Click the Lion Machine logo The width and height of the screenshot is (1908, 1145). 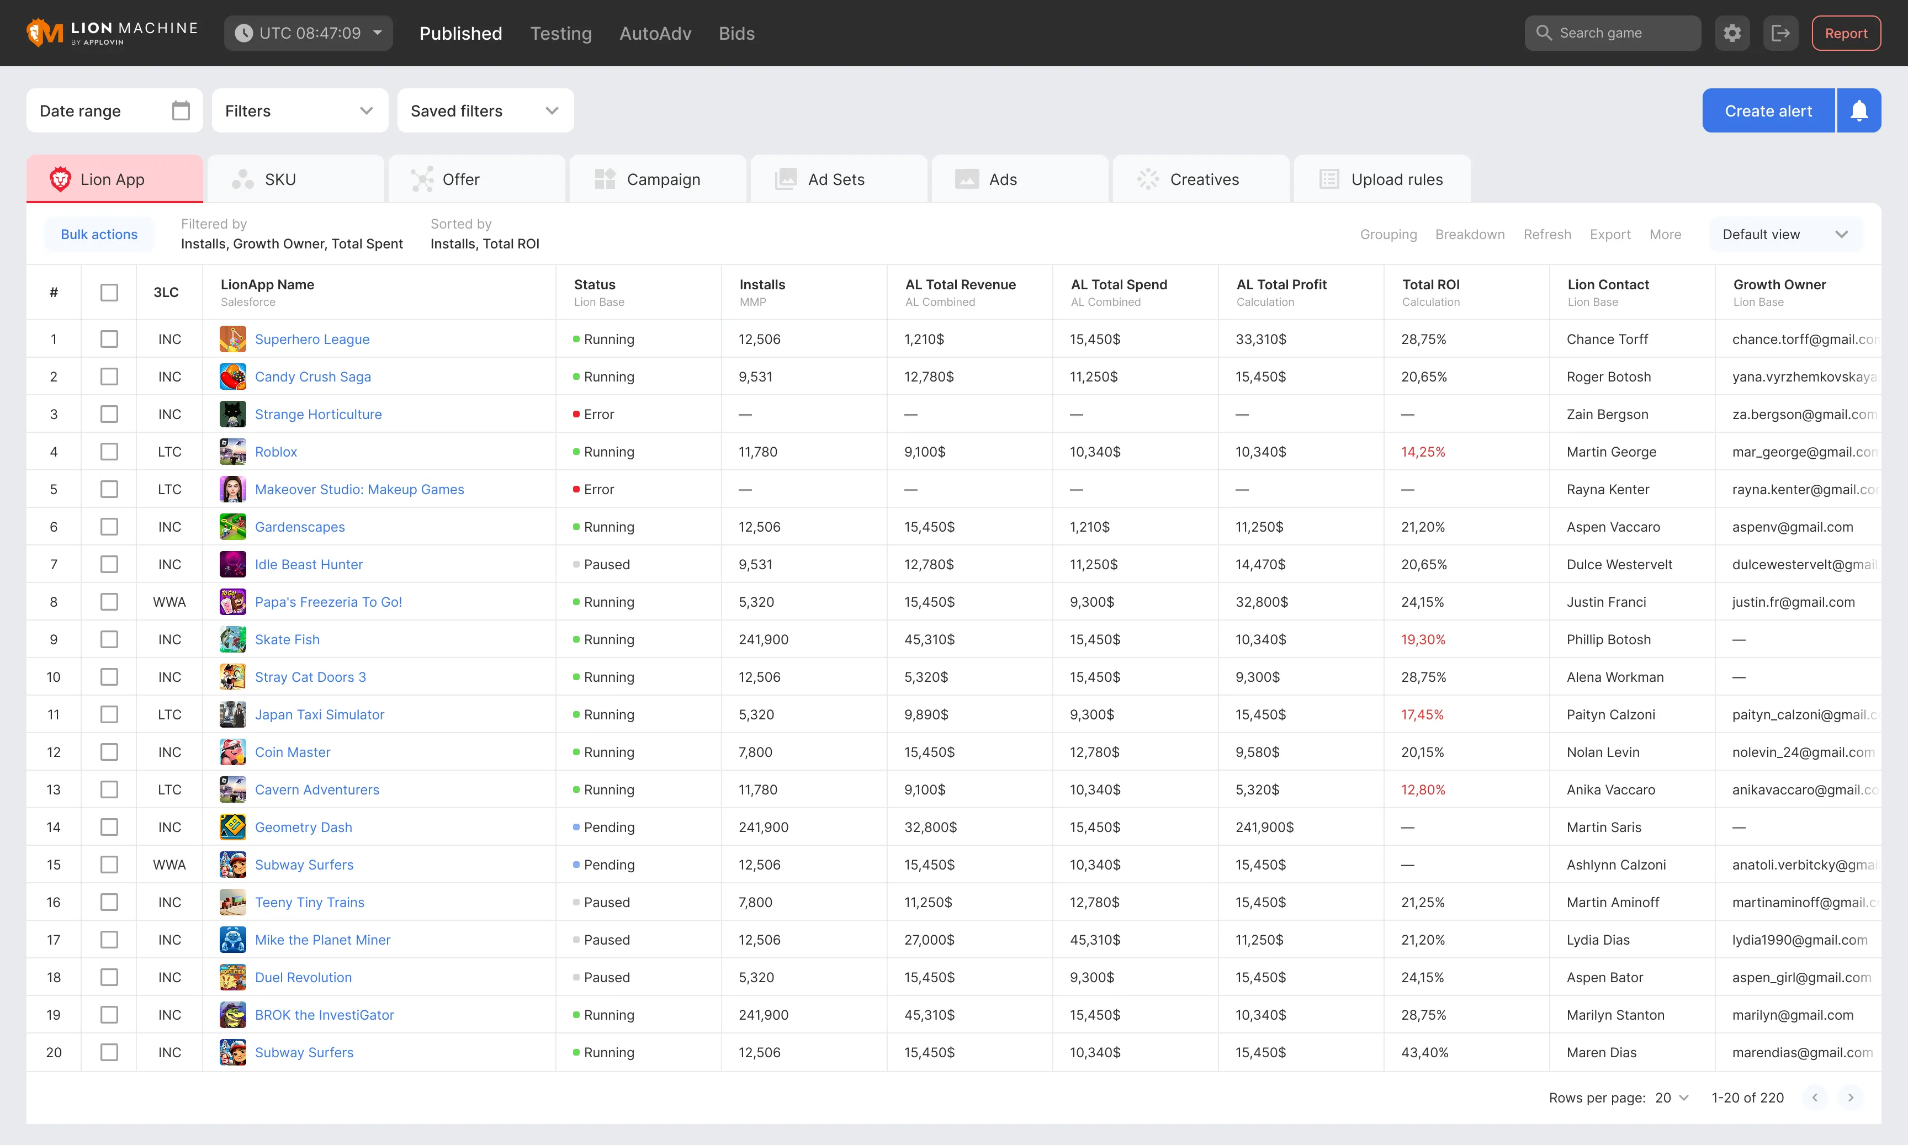tap(113, 33)
